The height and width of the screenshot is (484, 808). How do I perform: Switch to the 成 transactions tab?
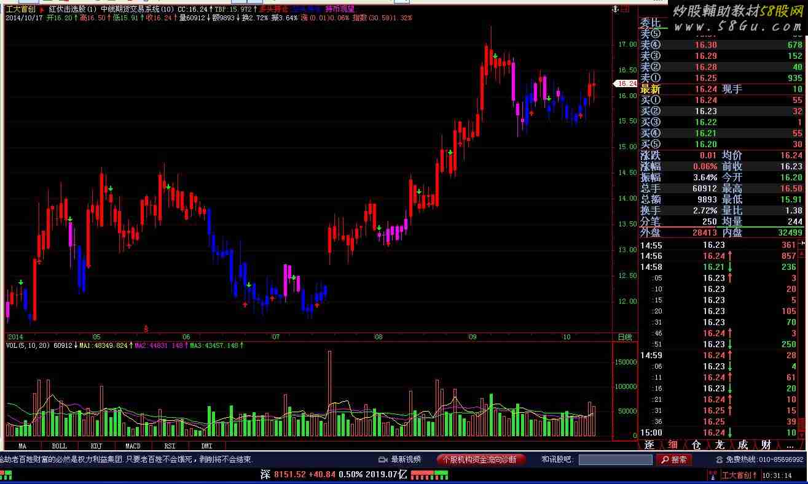tap(743, 445)
